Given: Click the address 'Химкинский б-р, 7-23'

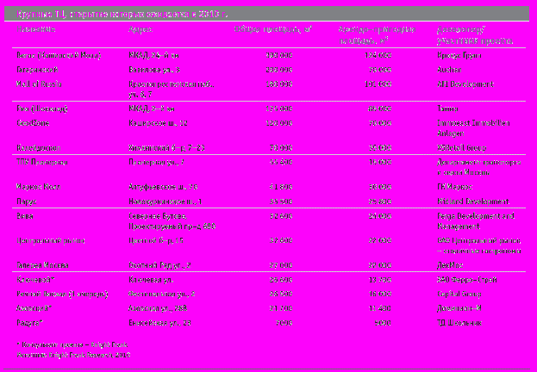Looking at the screenshot, I should [166, 148].
